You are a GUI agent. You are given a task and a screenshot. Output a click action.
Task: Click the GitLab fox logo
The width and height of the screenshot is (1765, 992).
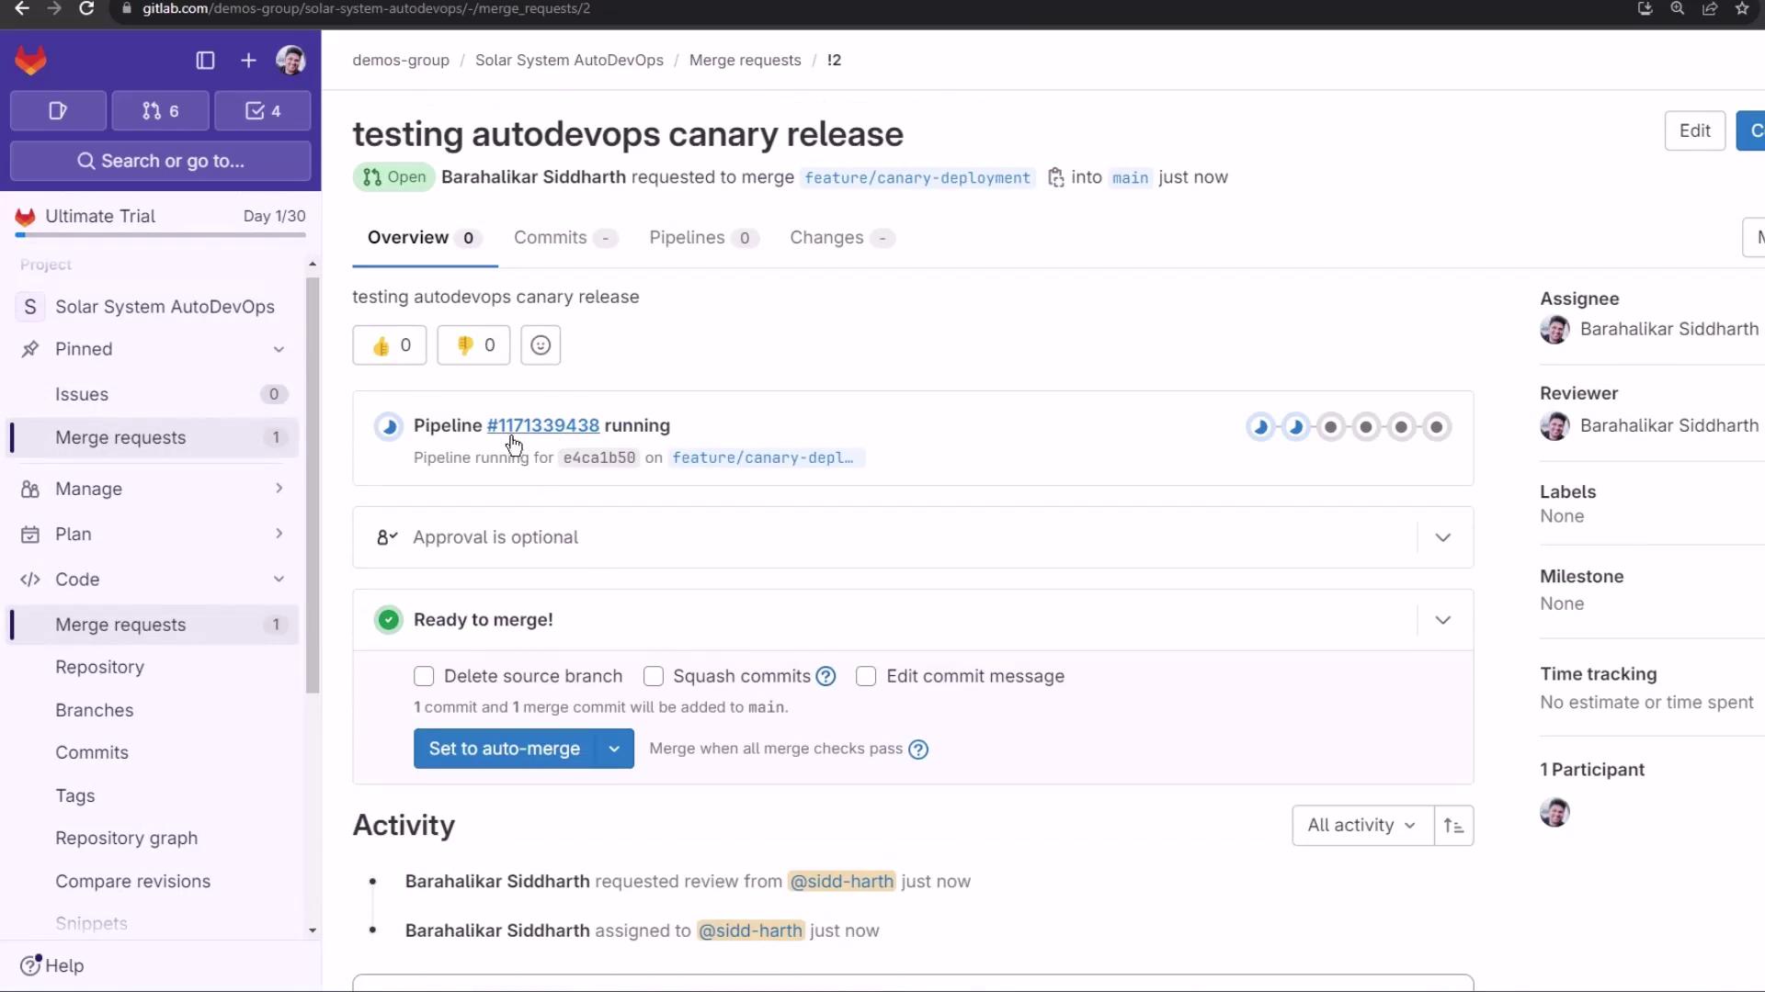[x=30, y=61]
